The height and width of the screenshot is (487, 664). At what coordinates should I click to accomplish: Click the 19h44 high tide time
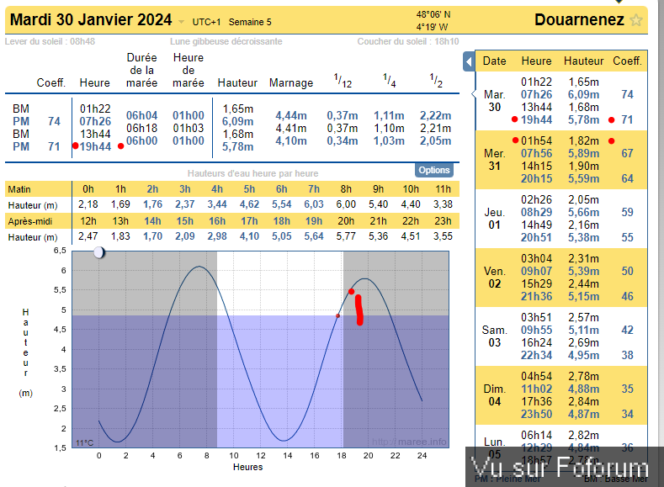pyautogui.click(x=95, y=146)
